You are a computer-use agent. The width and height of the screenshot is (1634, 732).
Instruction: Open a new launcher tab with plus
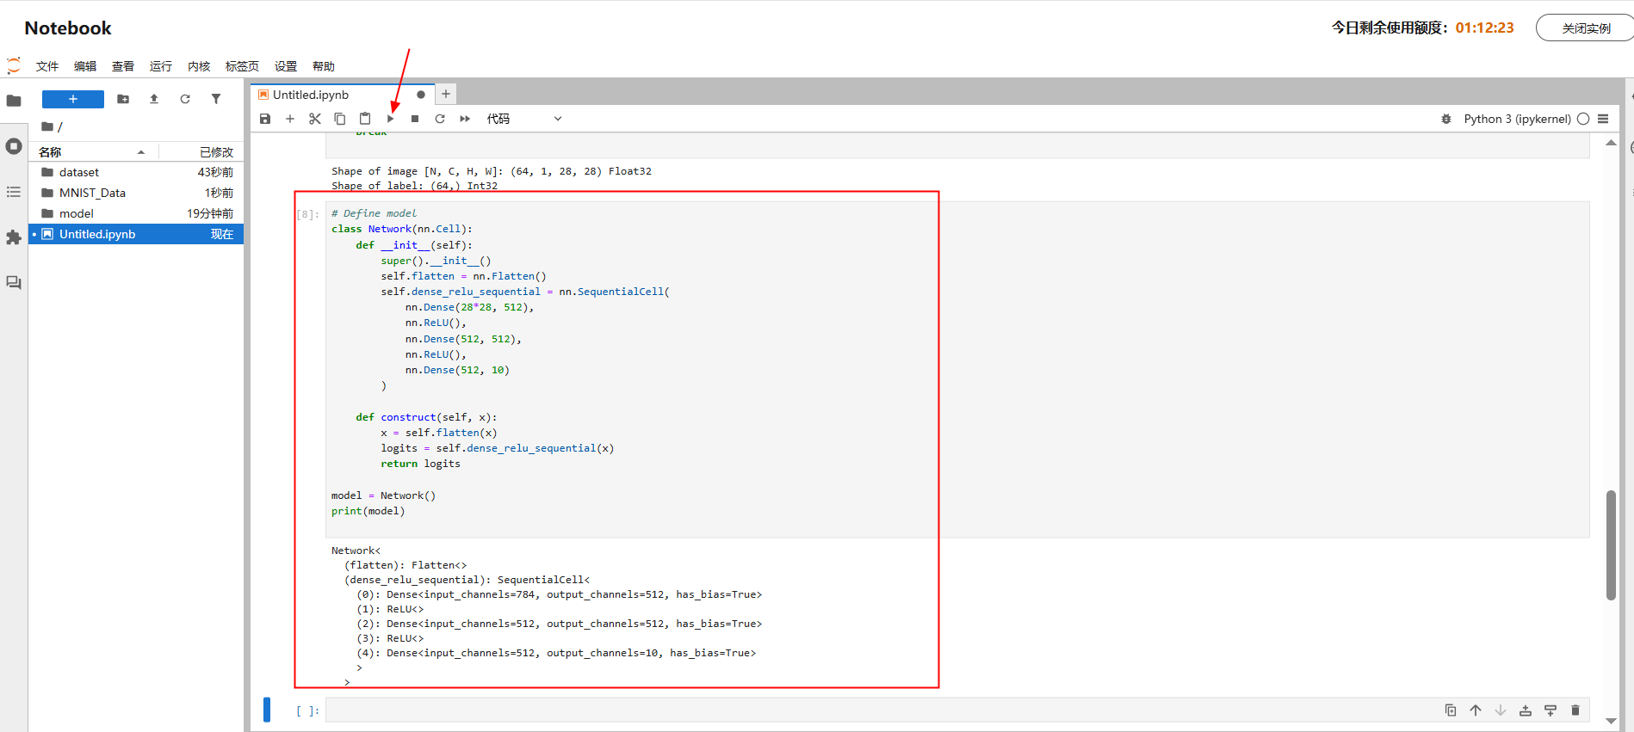pyautogui.click(x=446, y=94)
